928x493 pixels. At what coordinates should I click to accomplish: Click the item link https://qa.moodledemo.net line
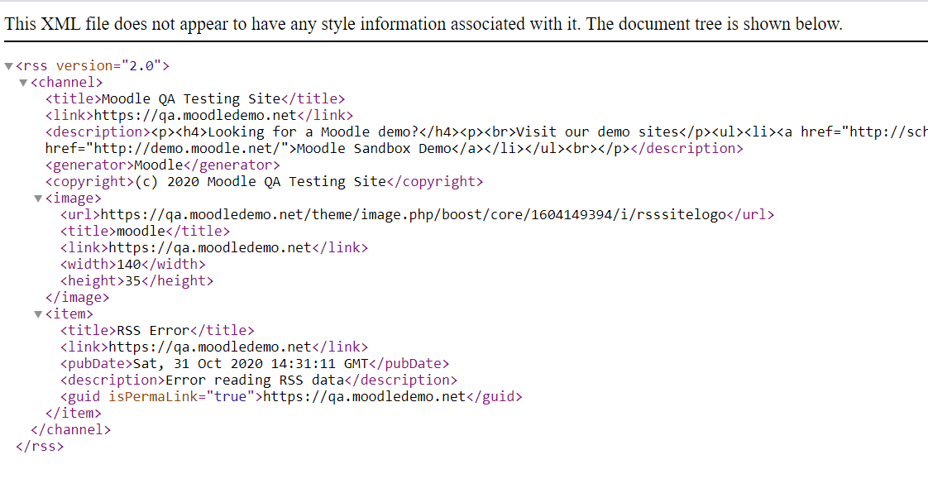214,347
